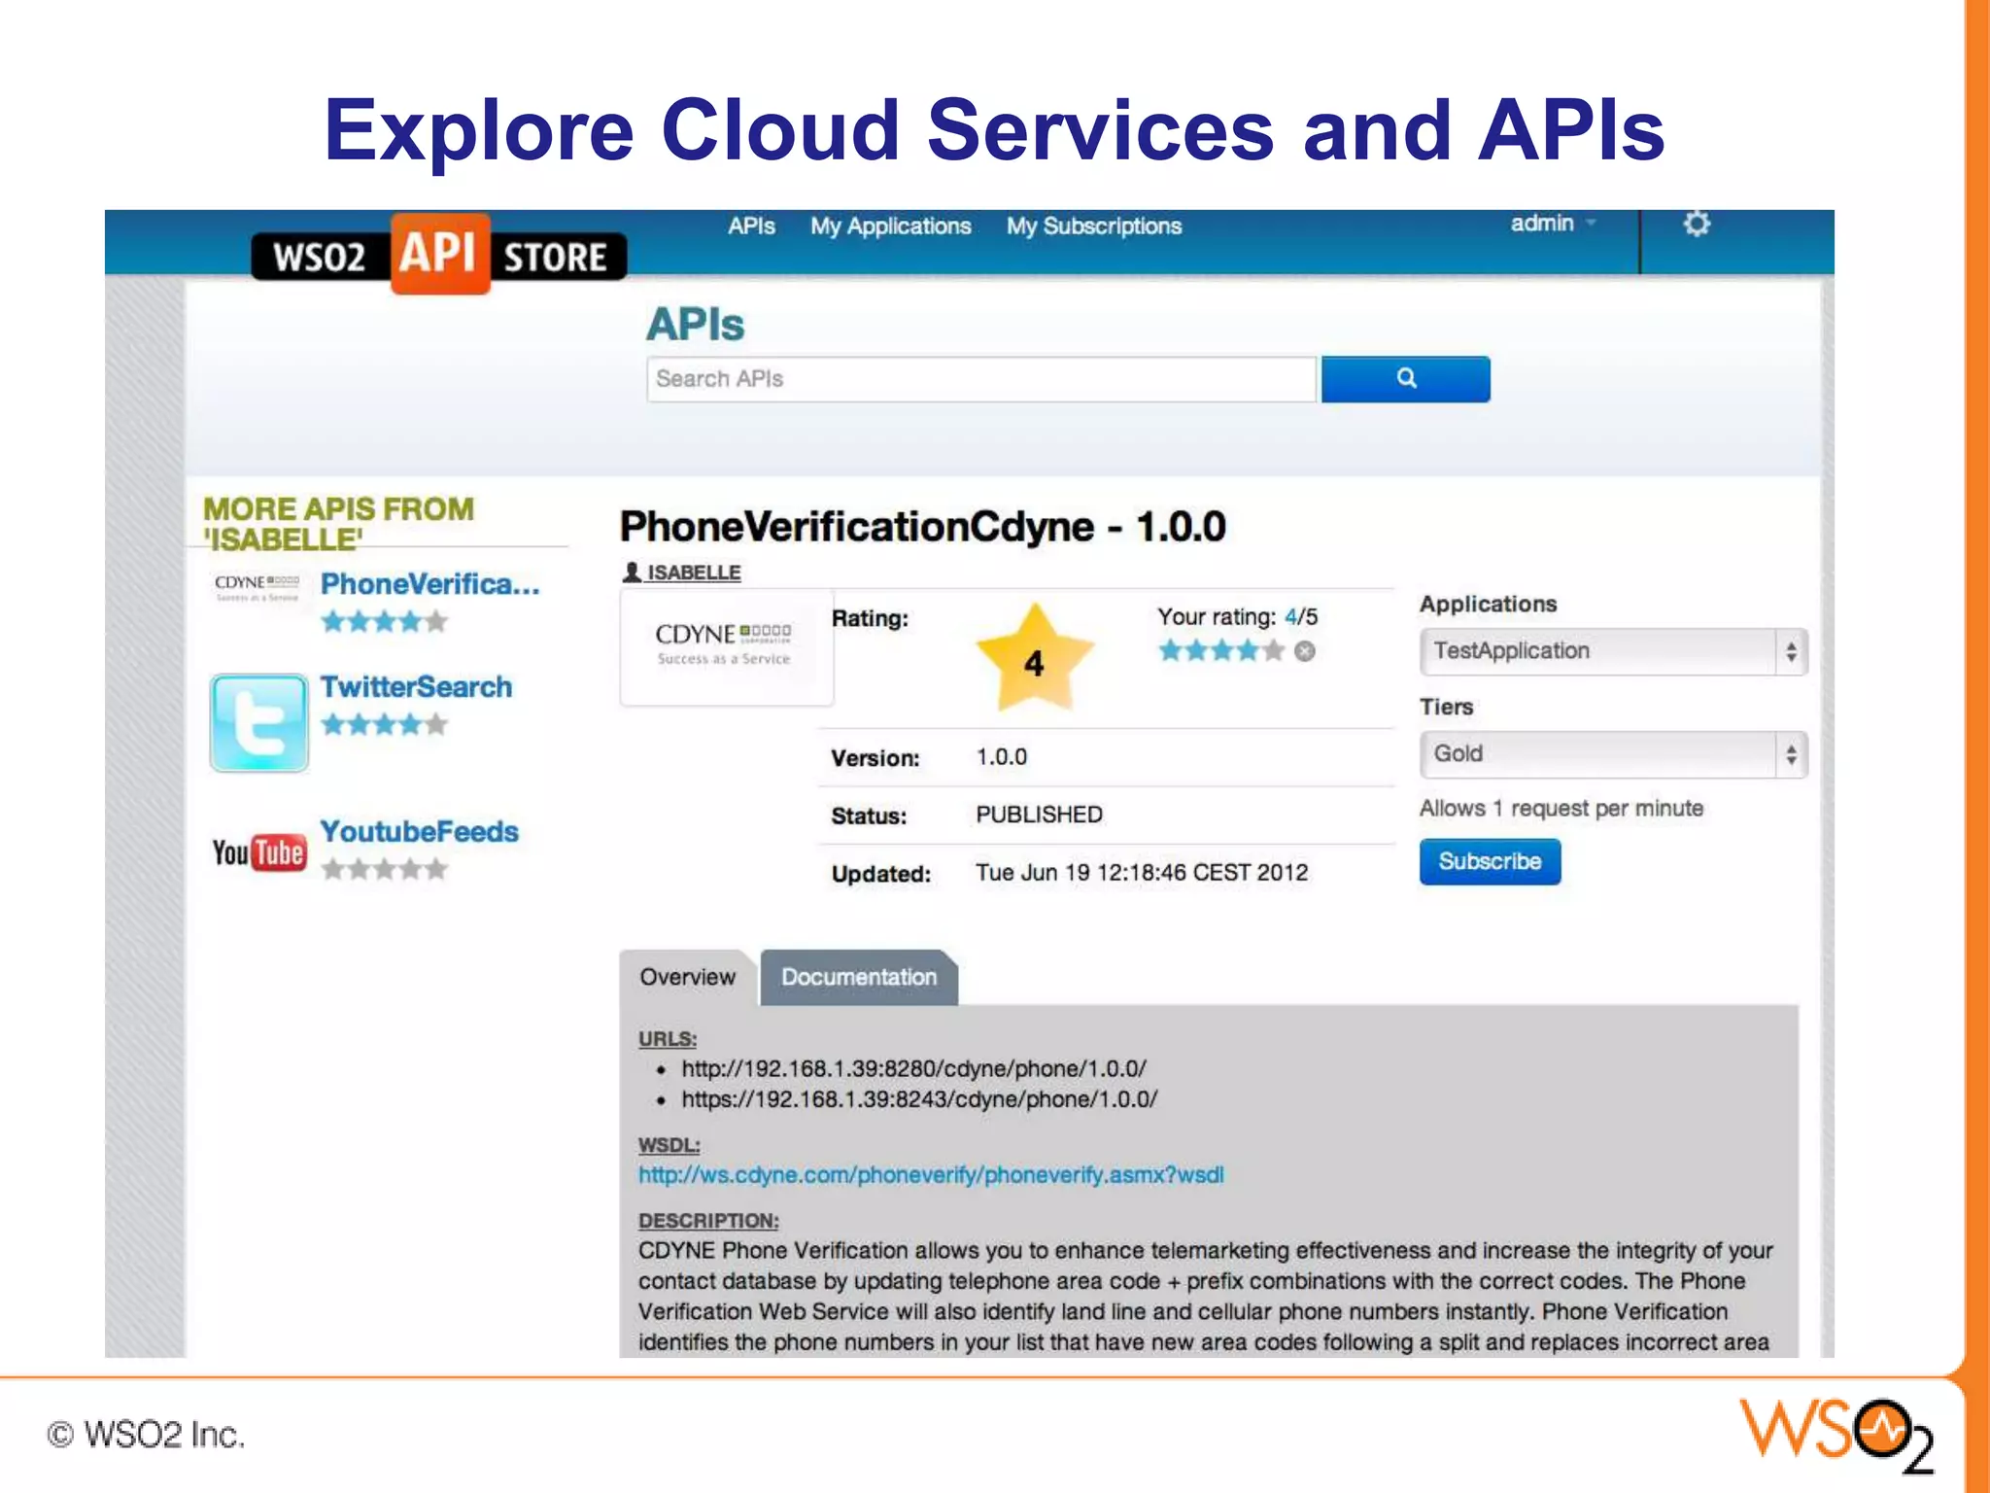Image resolution: width=1990 pixels, height=1493 pixels.
Task: Expand the admin user menu
Action: pyautogui.click(x=1553, y=224)
